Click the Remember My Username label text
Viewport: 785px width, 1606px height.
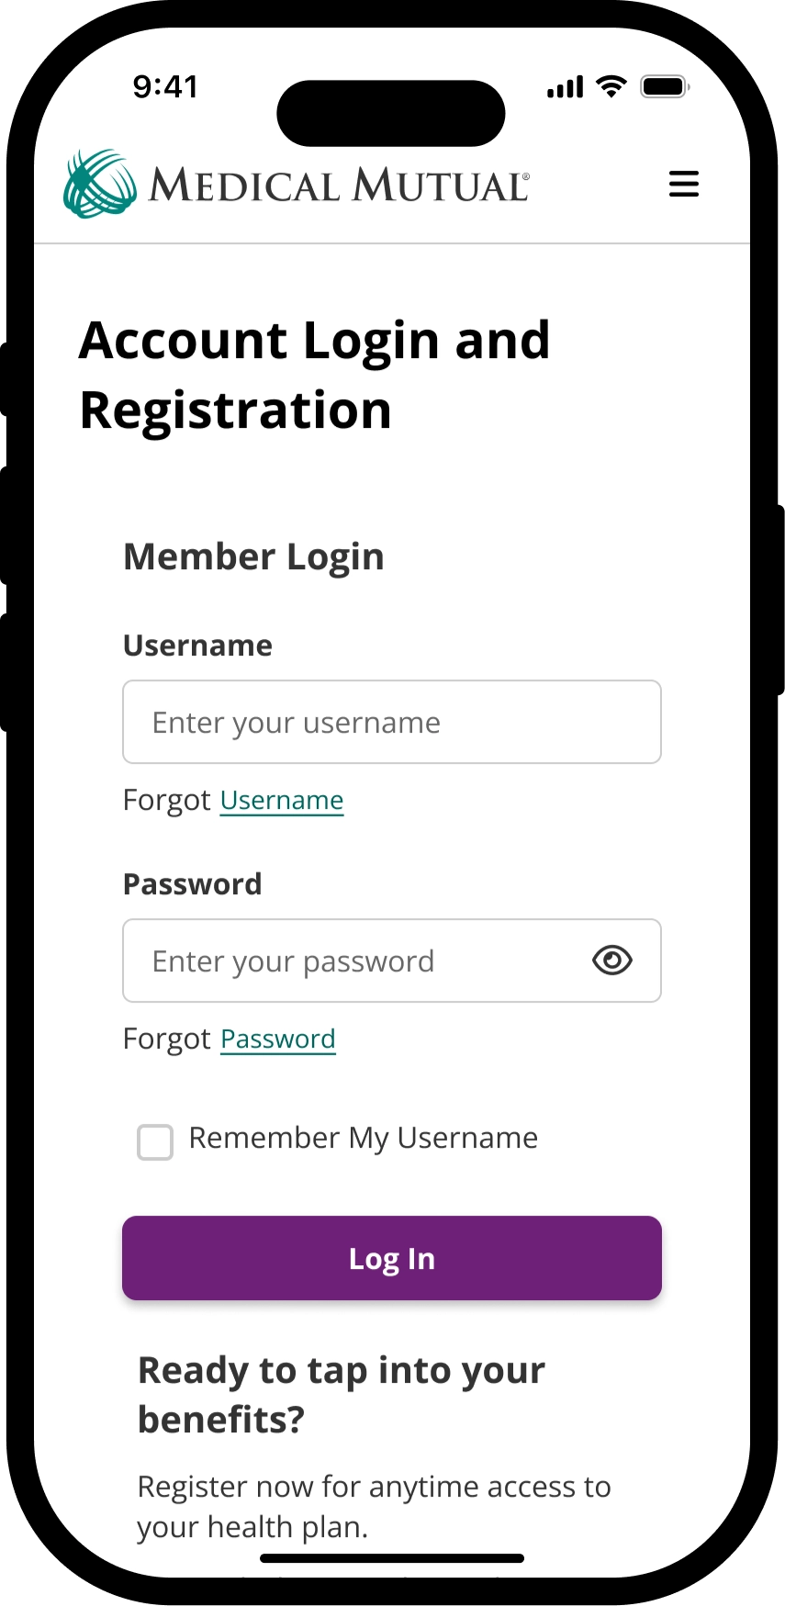pyautogui.click(x=363, y=1139)
